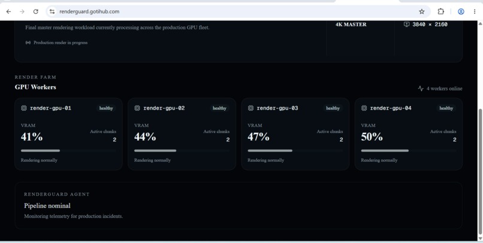
Task: Click the page vertical scrollbar thumb
Action: pos(480,172)
